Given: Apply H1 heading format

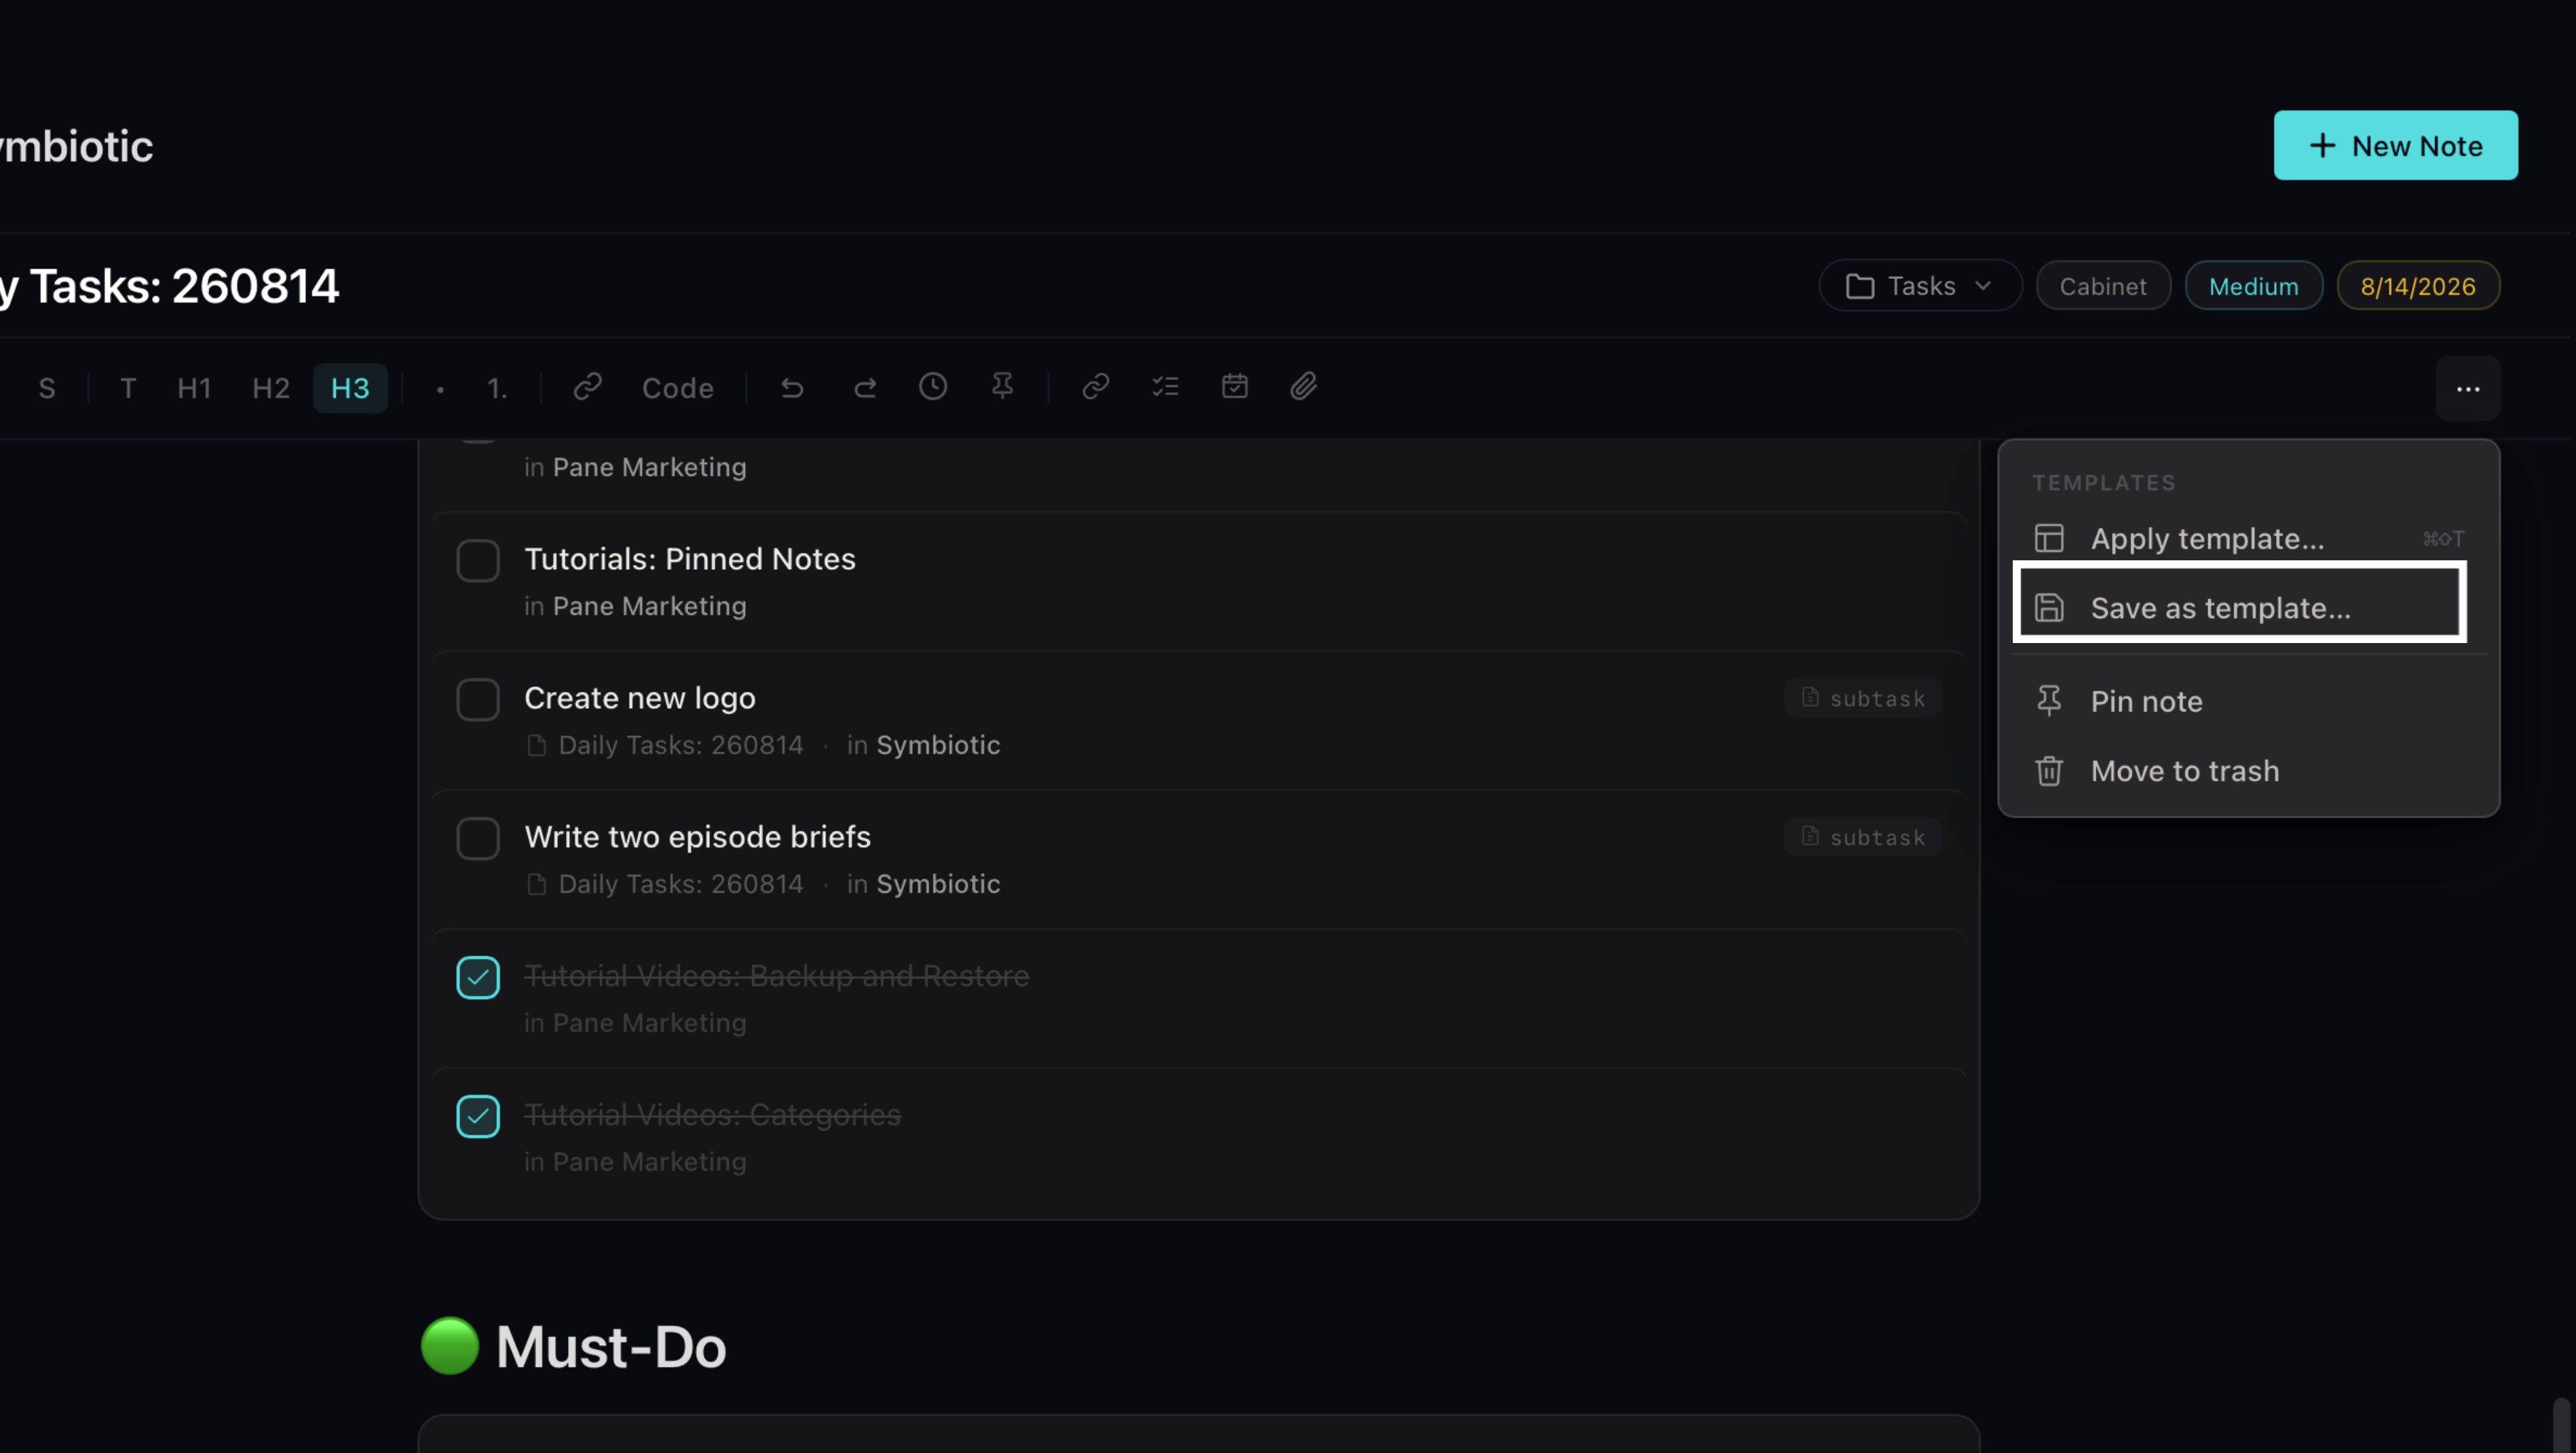Looking at the screenshot, I should tap(194, 388).
